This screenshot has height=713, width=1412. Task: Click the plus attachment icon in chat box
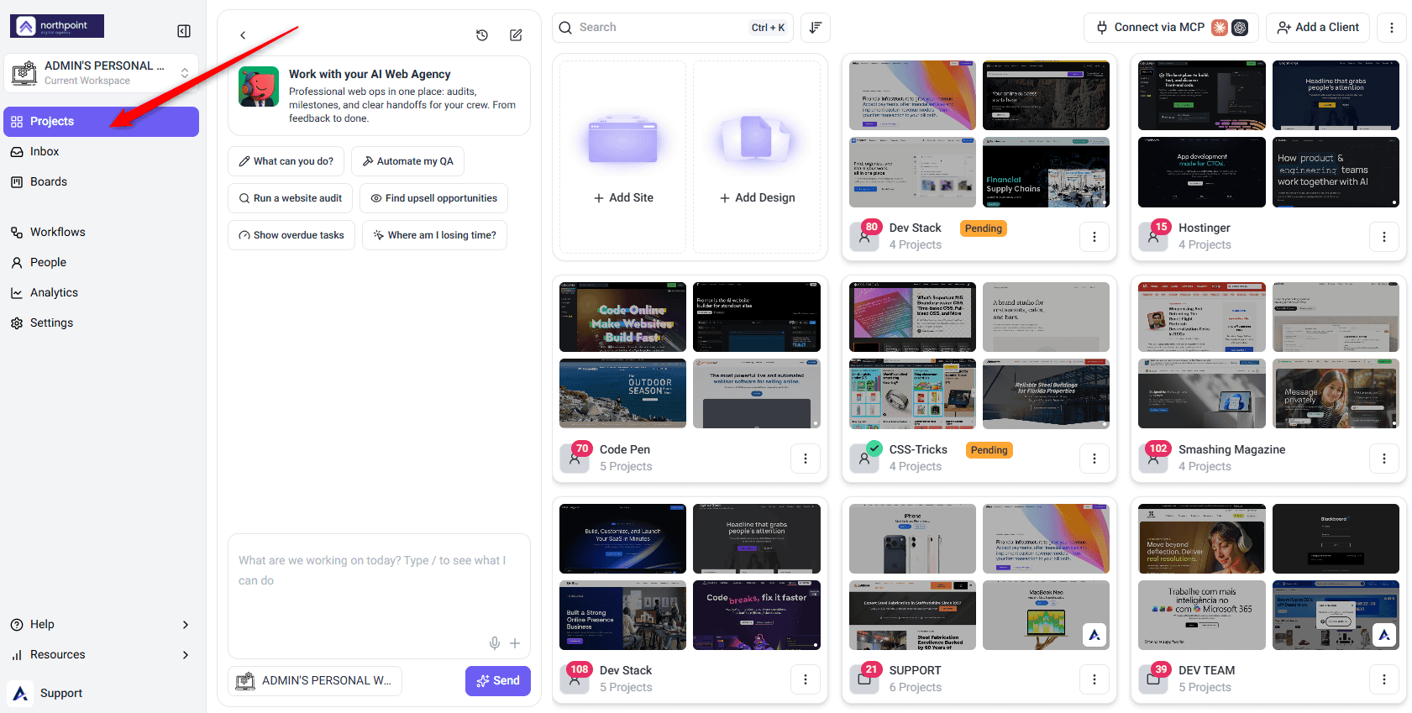[x=515, y=643]
